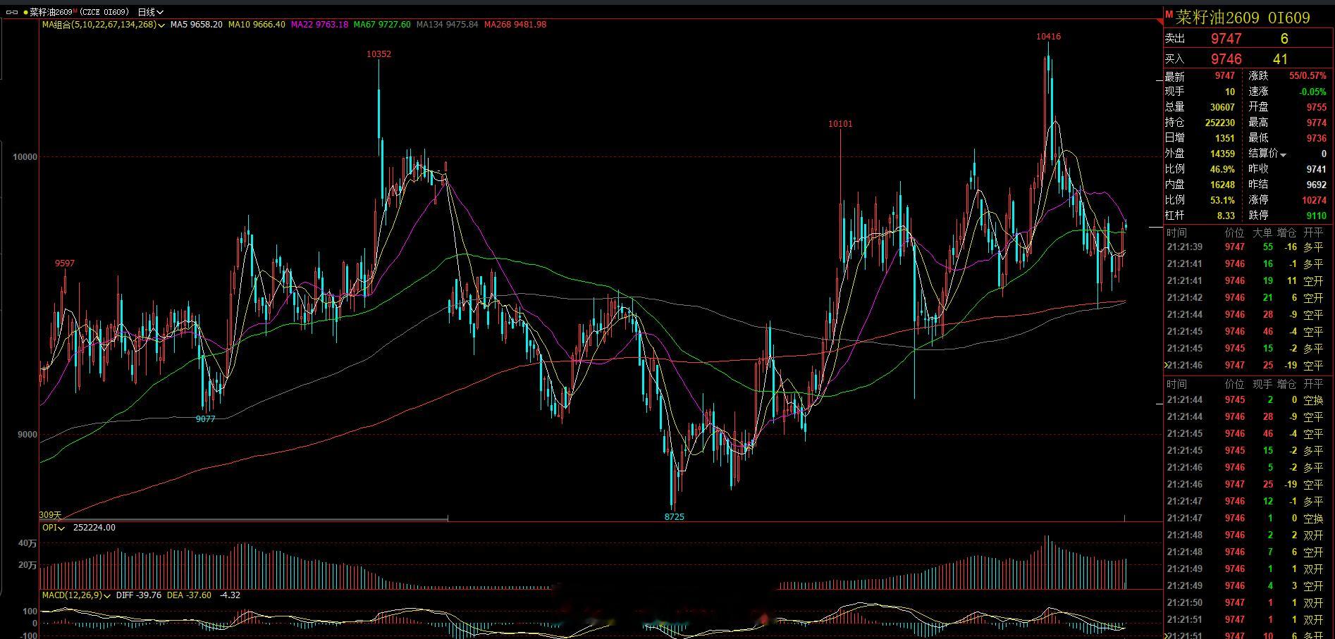
Task: Expand the MA组合 indicator dropdown
Action: pos(104,25)
